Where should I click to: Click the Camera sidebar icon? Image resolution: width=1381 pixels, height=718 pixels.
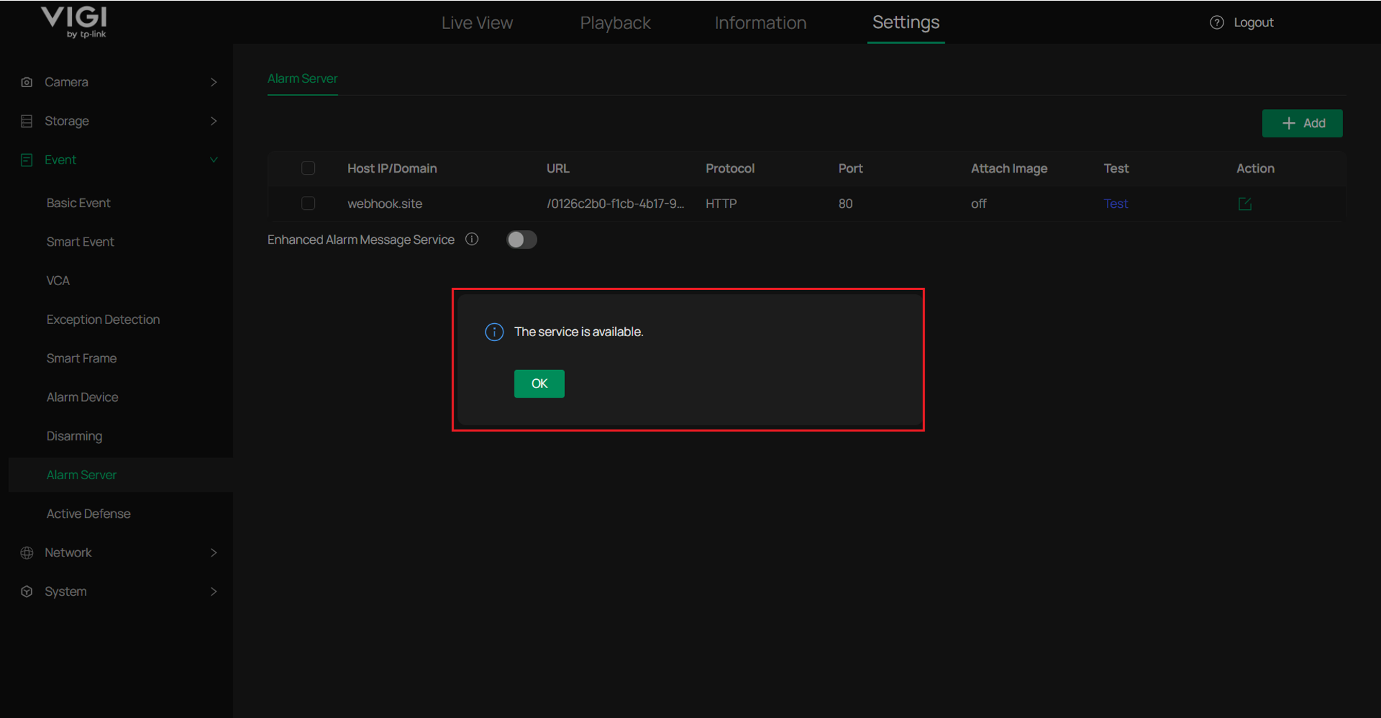pyautogui.click(x=27, y=82)
